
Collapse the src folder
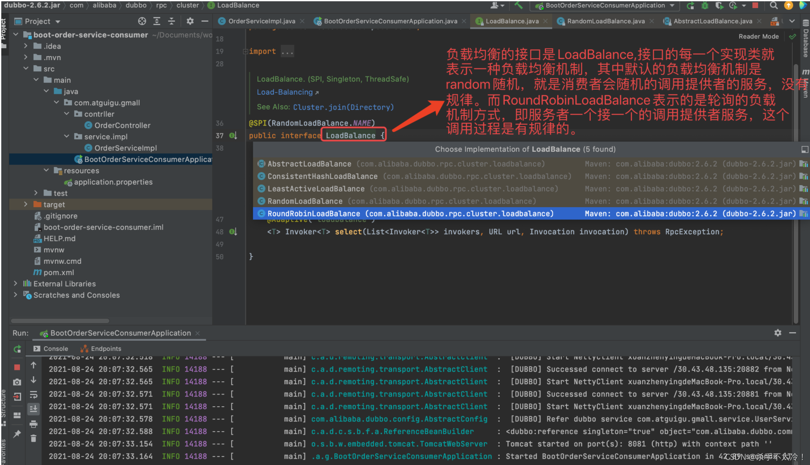(x=26, y=68)
